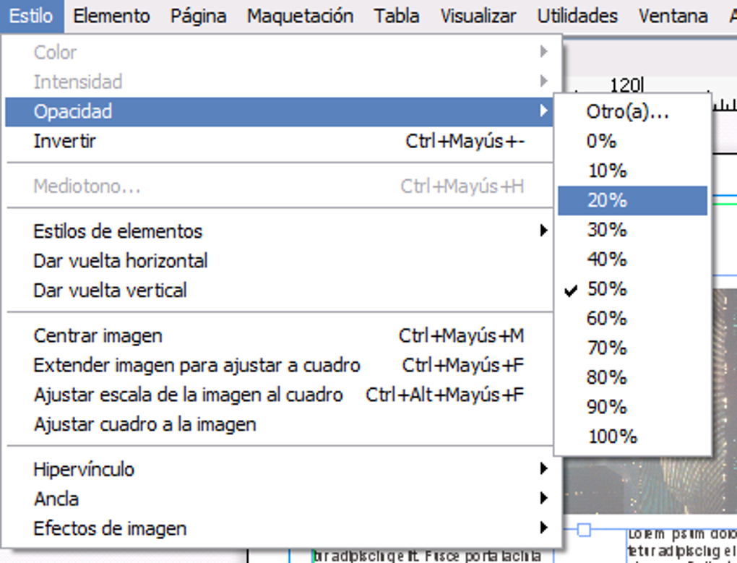Expand the Efectos de imagen submenu
The height and width of the screenshot is (563, 737).
[110, 528]
